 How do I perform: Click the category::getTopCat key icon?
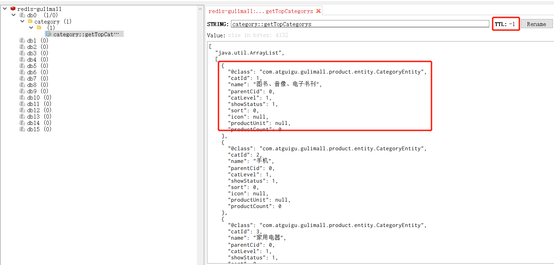point(49,34)
